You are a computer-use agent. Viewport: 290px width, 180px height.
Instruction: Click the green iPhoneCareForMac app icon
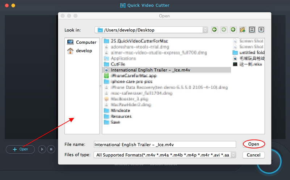click(x=106, y=76)
